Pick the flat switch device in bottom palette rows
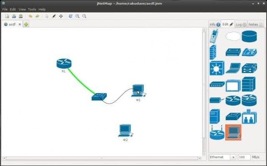Screen dimensions: 267x166 [233, 116]
